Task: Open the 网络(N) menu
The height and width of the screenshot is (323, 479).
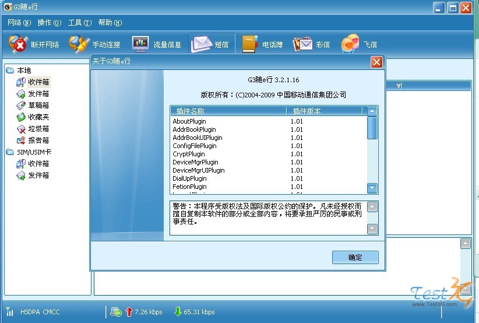Action: (x=19, y=23)
